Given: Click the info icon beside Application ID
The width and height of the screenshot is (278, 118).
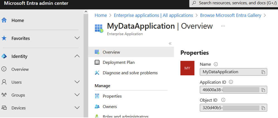Looking at the screenshot, I should (x=231, y=82).
